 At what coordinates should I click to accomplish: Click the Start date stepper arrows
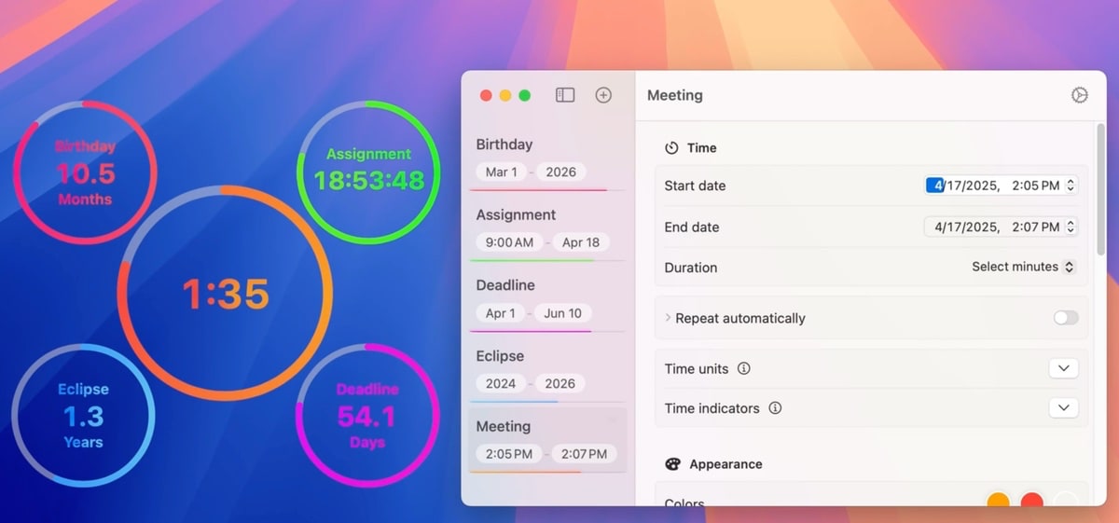(x=1071, y=186)
